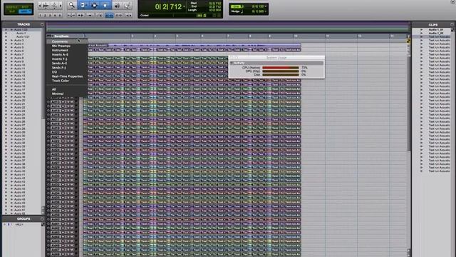Select the Zoomer magnifier tool
This screenshot has height=257, width=456.
[71, 5]
